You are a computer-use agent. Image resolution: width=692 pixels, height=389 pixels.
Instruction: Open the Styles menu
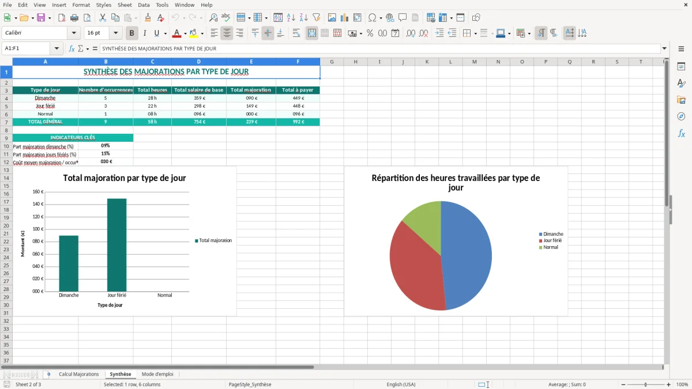[104, 5]
